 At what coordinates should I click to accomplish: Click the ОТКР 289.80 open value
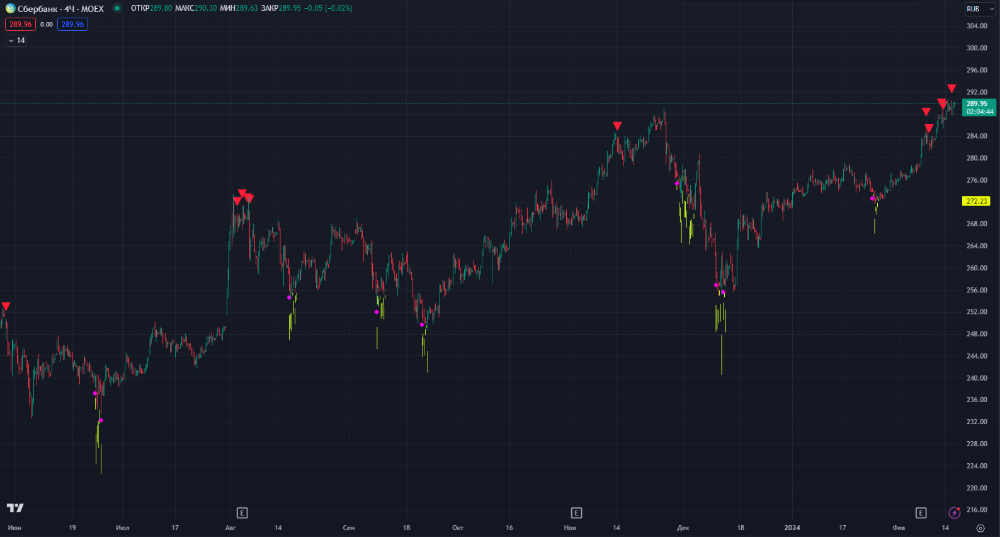pyautogui.click(x=151, y=8)
